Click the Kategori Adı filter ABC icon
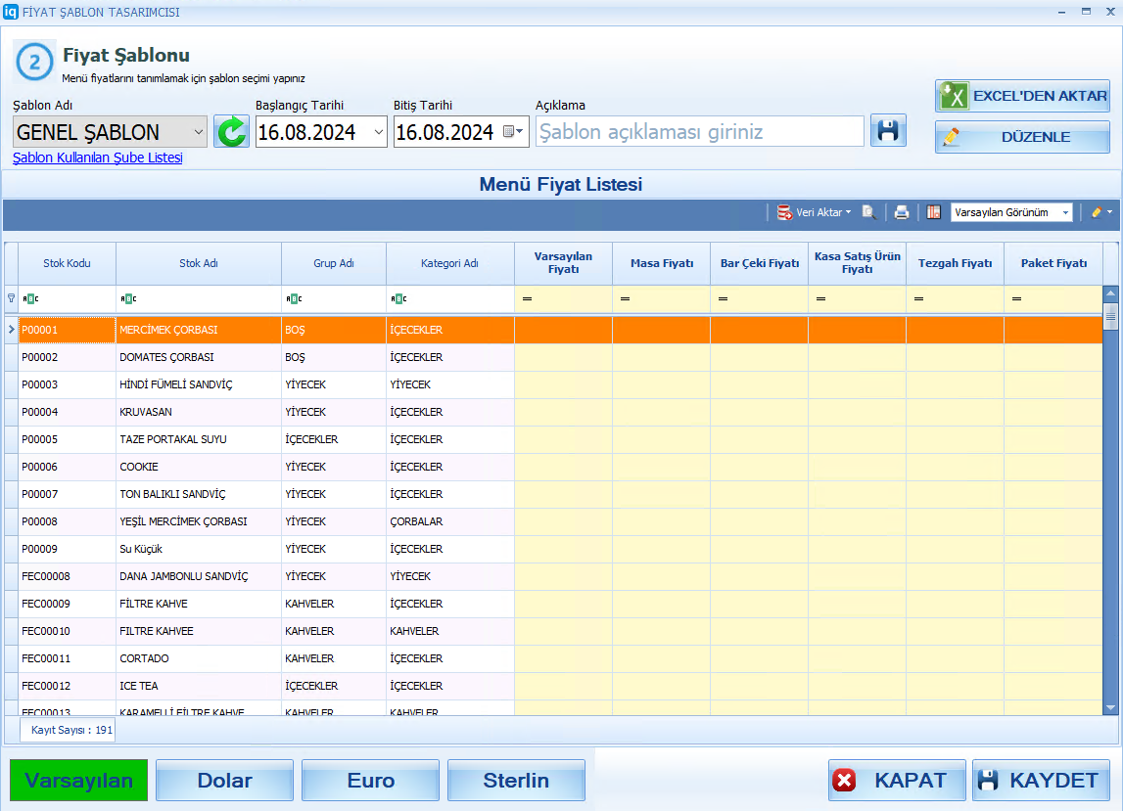 click(398, 299)
